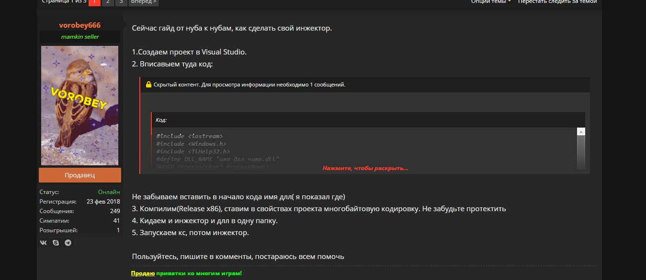Viewport: 646px width, 280px height.
Task: Click 'приватки ко многим играм!' signature text
Action: (199, 274)
